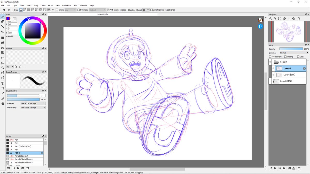
Task: Switch to the Pikamee.mdp document tab
Action: pyautogui.click(x=103, y=14)
